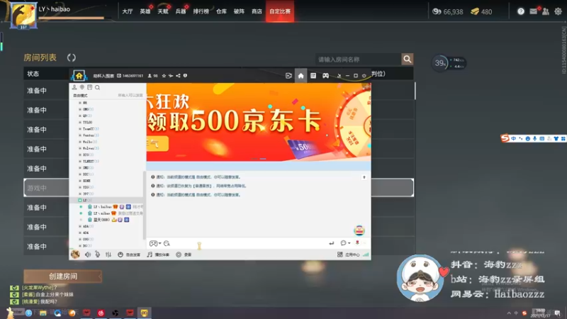Click the YY channel ID 1463691161
This screenshot has width=567, height=319.
tap(130, 76)
